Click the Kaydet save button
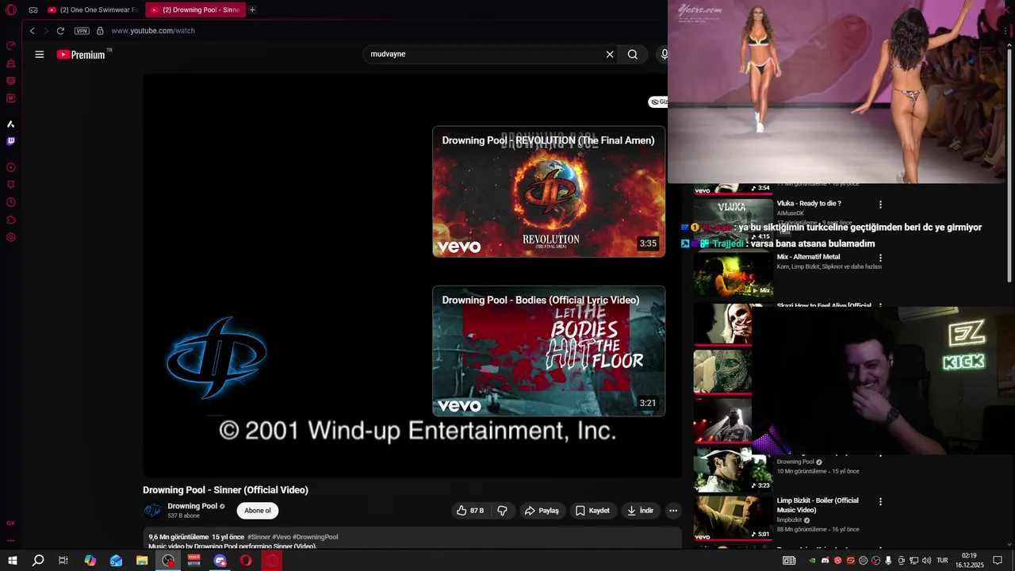1015x571 pixels. tap(592, 511)
